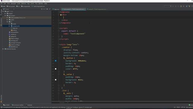This screenshot has height=109, width=193.
Task: Click the VCS update project icon
Action: [187, 6]
